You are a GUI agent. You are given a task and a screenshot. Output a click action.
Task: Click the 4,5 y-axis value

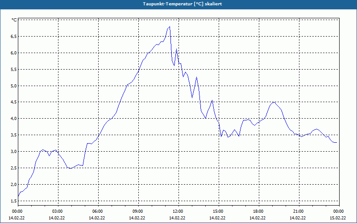[x=14, y=102]
